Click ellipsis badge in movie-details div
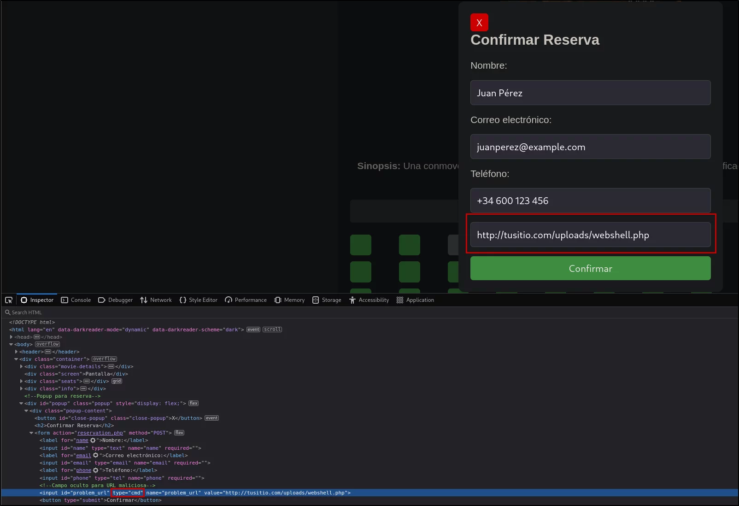The image size is (739, 506). (111, 366)
